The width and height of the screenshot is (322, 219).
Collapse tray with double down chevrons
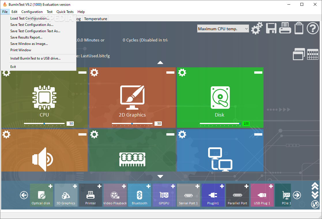click(x=315, y=195)
